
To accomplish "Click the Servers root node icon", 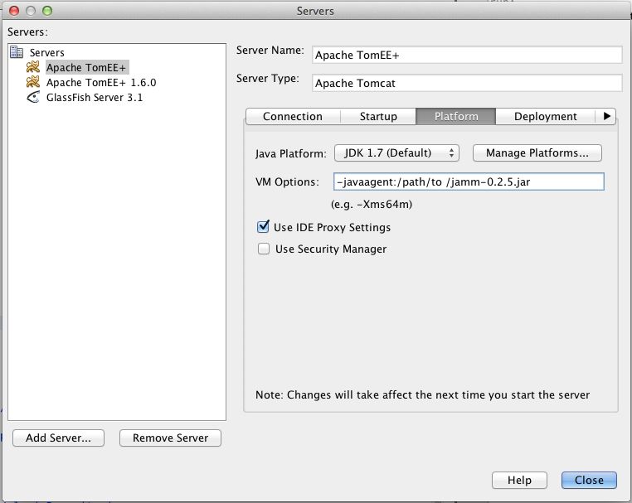I will coord(17,52).
